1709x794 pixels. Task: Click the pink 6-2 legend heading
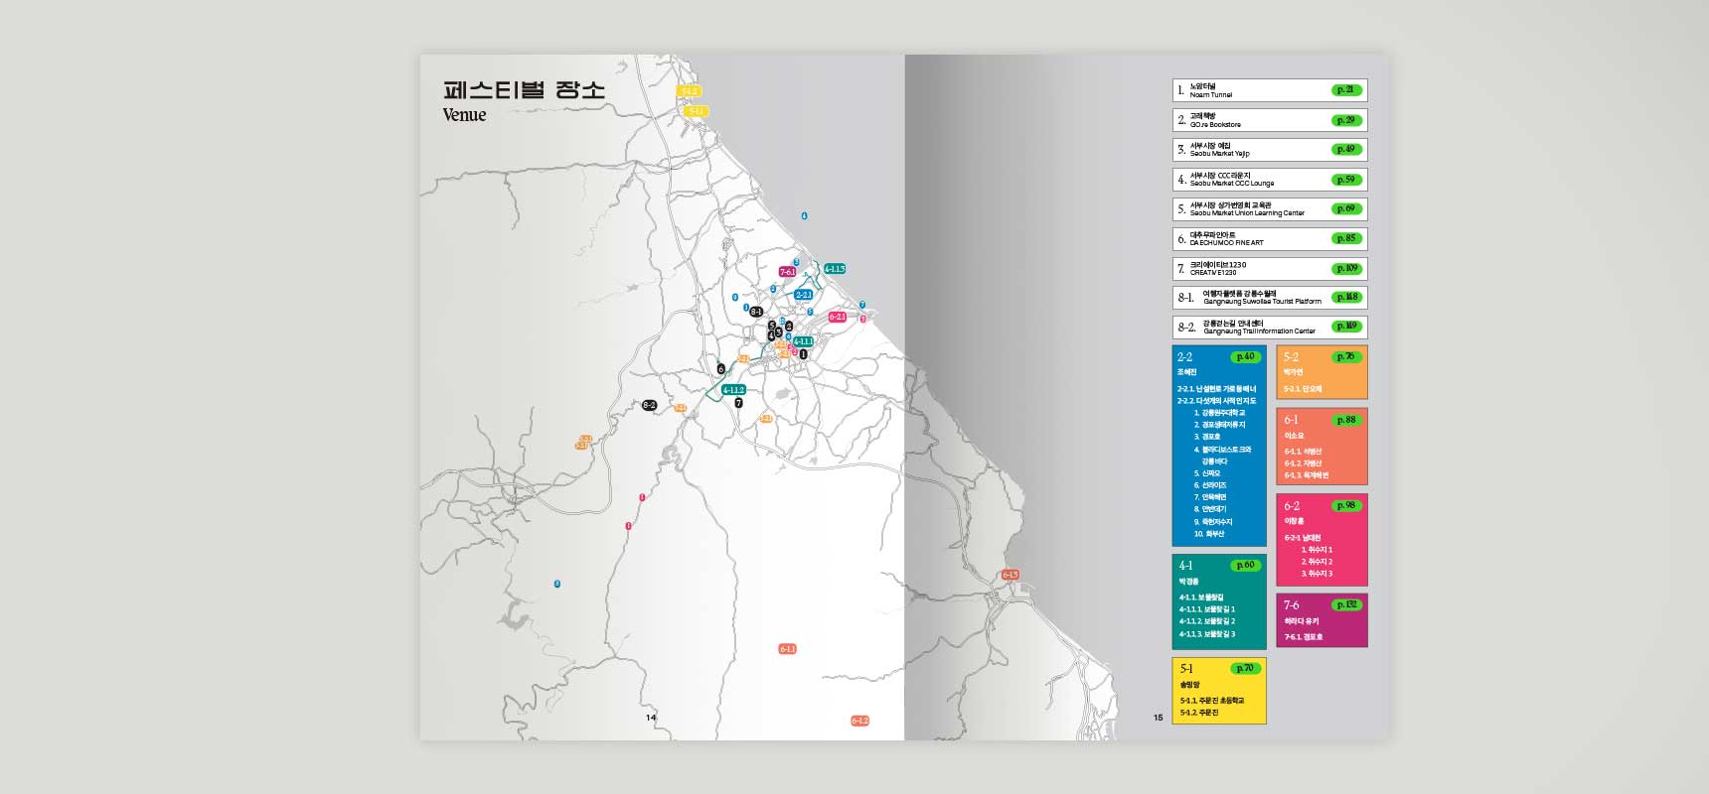[x=1292, y=506]
